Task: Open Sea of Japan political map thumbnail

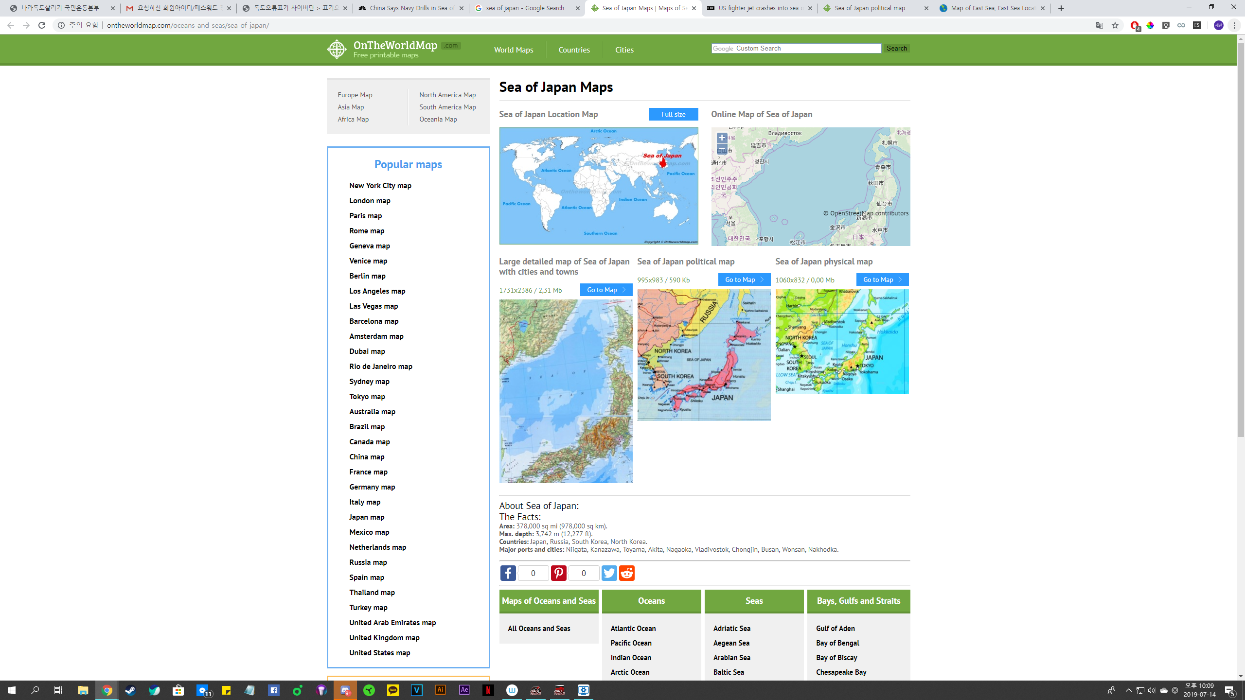Action: [704, 355]
